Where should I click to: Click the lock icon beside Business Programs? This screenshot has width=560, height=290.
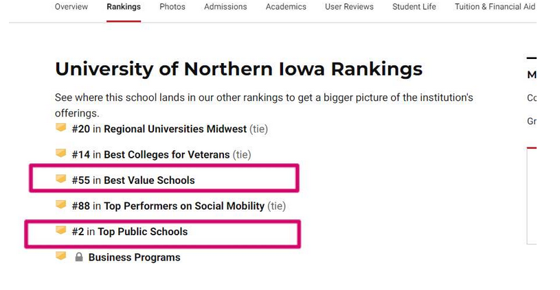(79, 257)
